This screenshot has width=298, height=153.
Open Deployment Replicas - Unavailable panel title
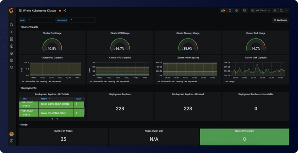256,94
